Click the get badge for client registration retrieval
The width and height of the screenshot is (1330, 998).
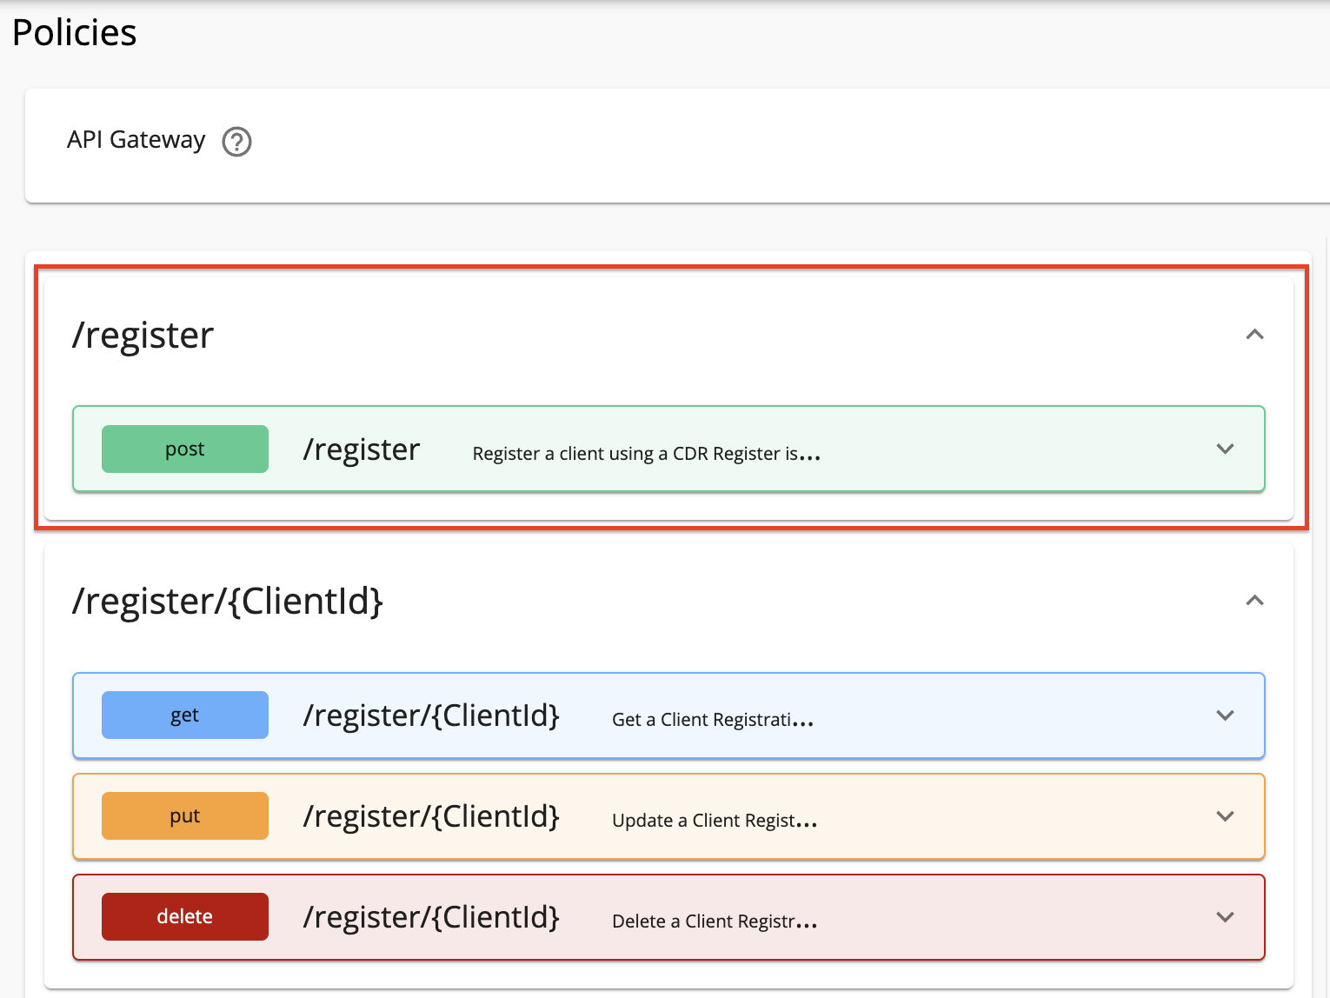point(184,715)
